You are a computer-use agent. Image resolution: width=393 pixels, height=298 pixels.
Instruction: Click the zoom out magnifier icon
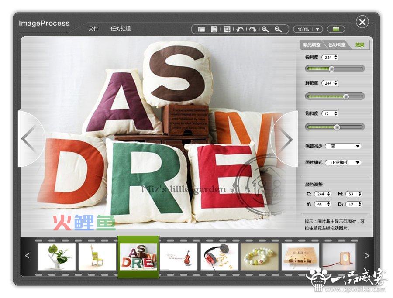coord(278,29)
